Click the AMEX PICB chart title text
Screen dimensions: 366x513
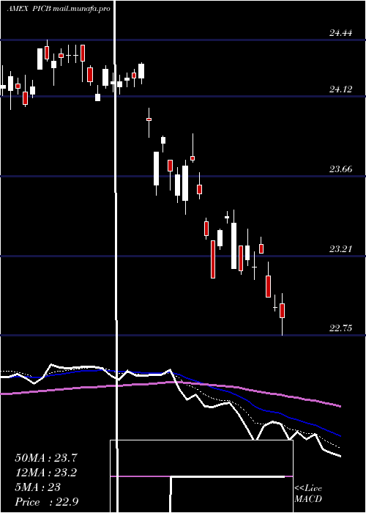[x=58, y=9]
